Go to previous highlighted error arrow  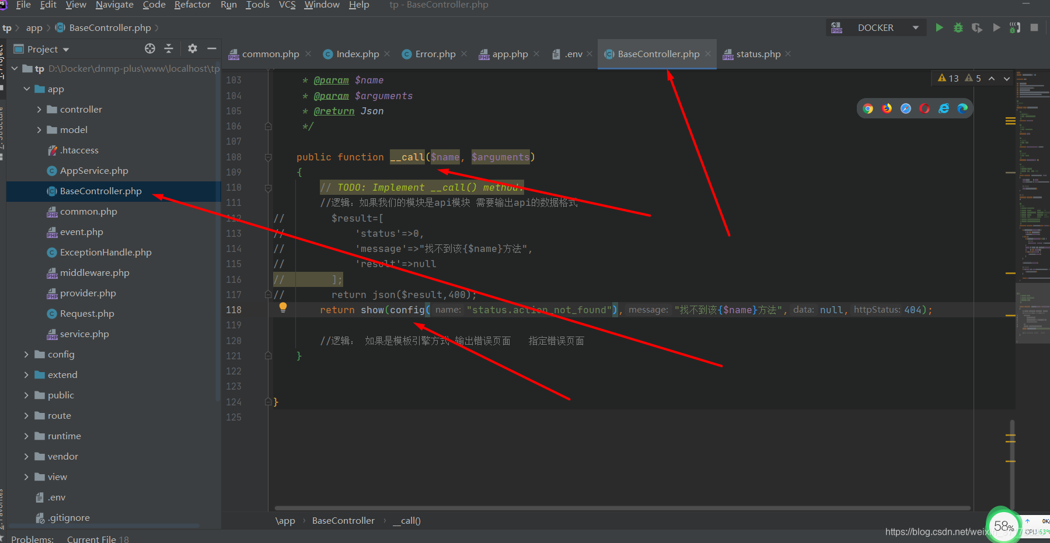point(992,79)
